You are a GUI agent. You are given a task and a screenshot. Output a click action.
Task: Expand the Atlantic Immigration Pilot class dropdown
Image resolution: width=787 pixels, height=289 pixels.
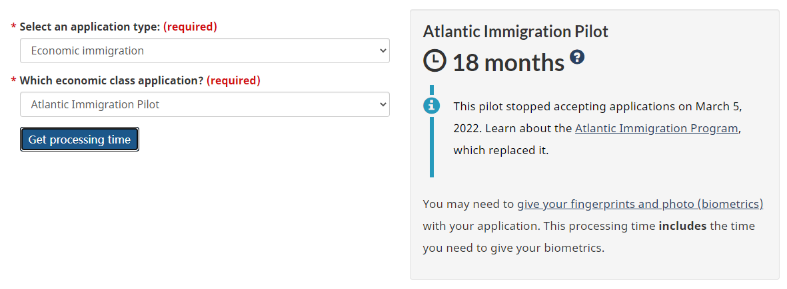click(204, 104)
